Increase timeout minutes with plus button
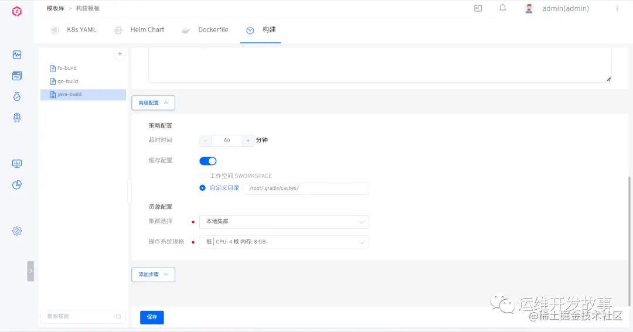This screenshot has height=332, width=633. pyautogui.click(x=248, y=141)
